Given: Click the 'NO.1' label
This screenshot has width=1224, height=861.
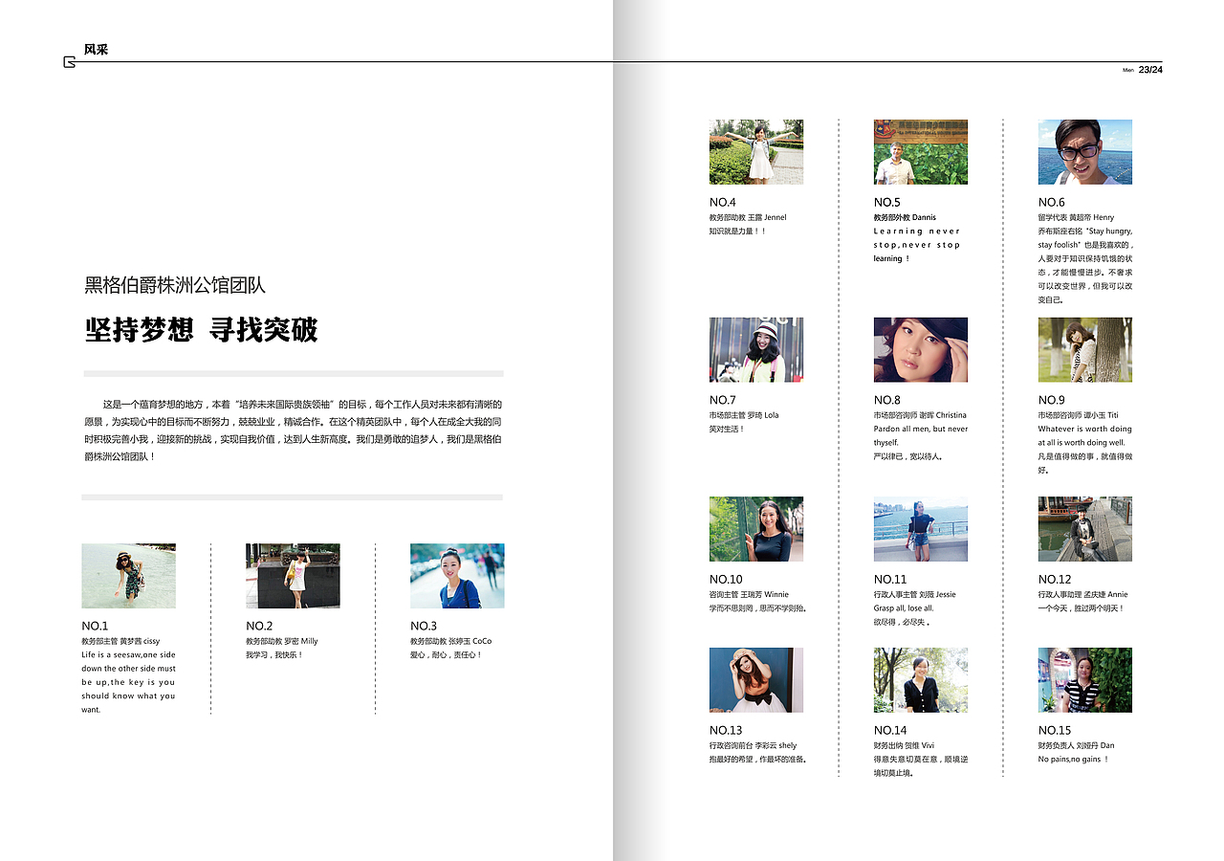Looking at the screenshot, I should tap(95, 626).
